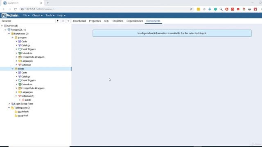Viewport: 262px width, 147px height.
Task: Collapse the Databases (2) node
Action: [x=9, y=33]
